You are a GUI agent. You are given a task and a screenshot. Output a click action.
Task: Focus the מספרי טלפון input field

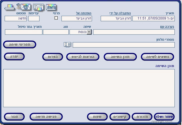(124, 45)
